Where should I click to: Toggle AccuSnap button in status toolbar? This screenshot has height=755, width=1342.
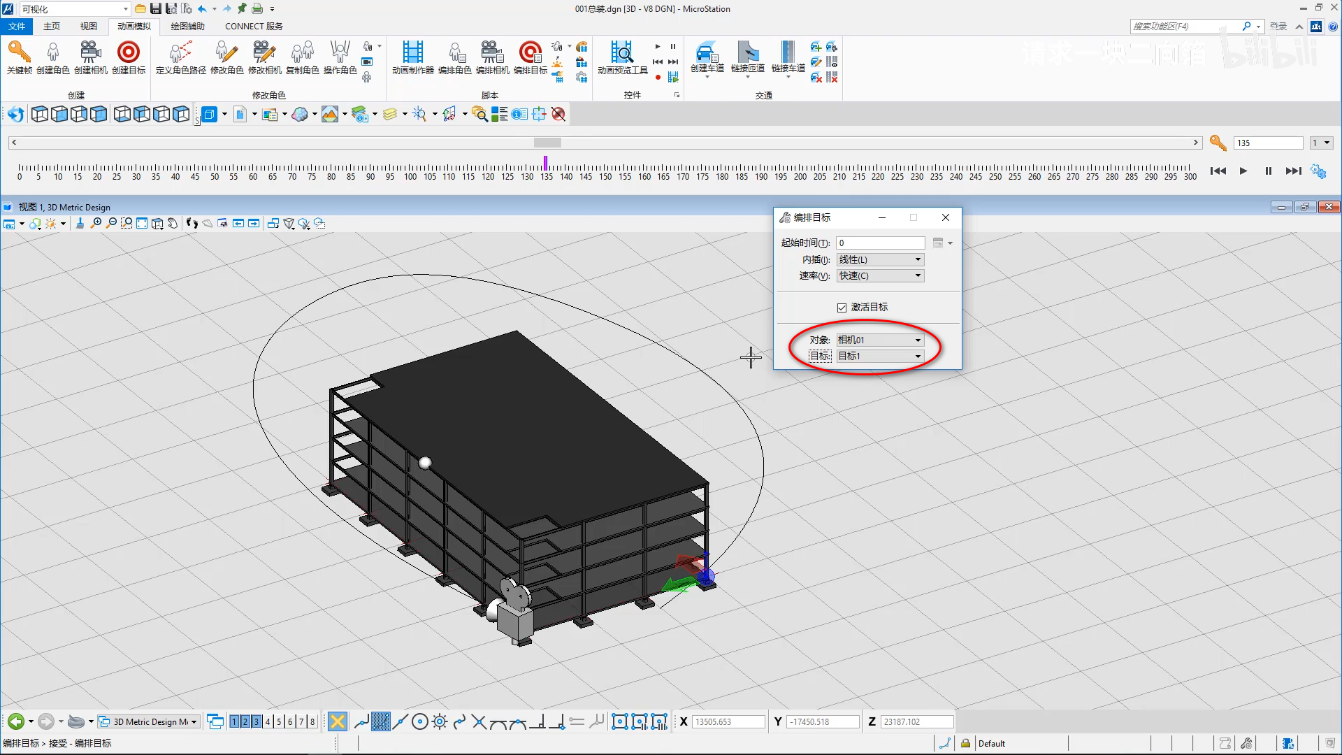point(337,721)
